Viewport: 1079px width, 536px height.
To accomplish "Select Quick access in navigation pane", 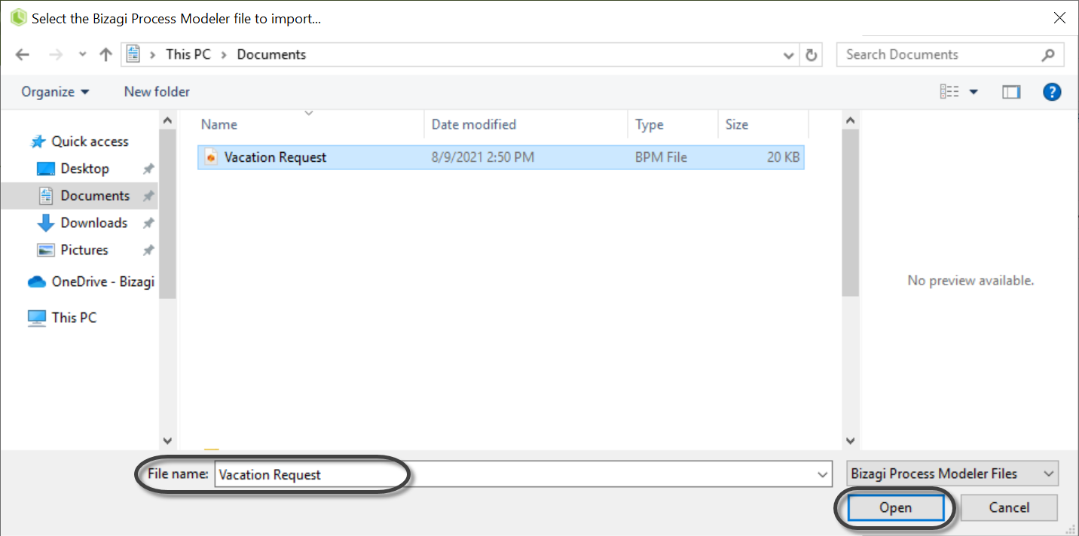I will [79, 142].
